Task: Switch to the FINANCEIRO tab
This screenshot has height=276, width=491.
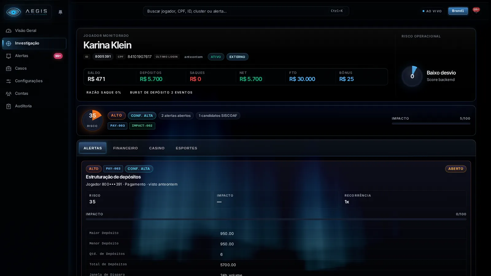Action: (126, 148)
